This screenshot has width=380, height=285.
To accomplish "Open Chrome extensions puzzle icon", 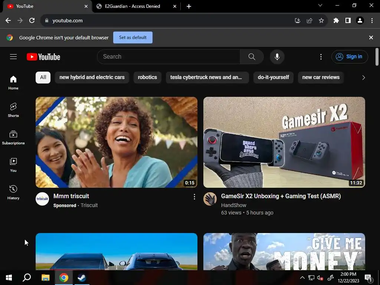I will [336, 21].
